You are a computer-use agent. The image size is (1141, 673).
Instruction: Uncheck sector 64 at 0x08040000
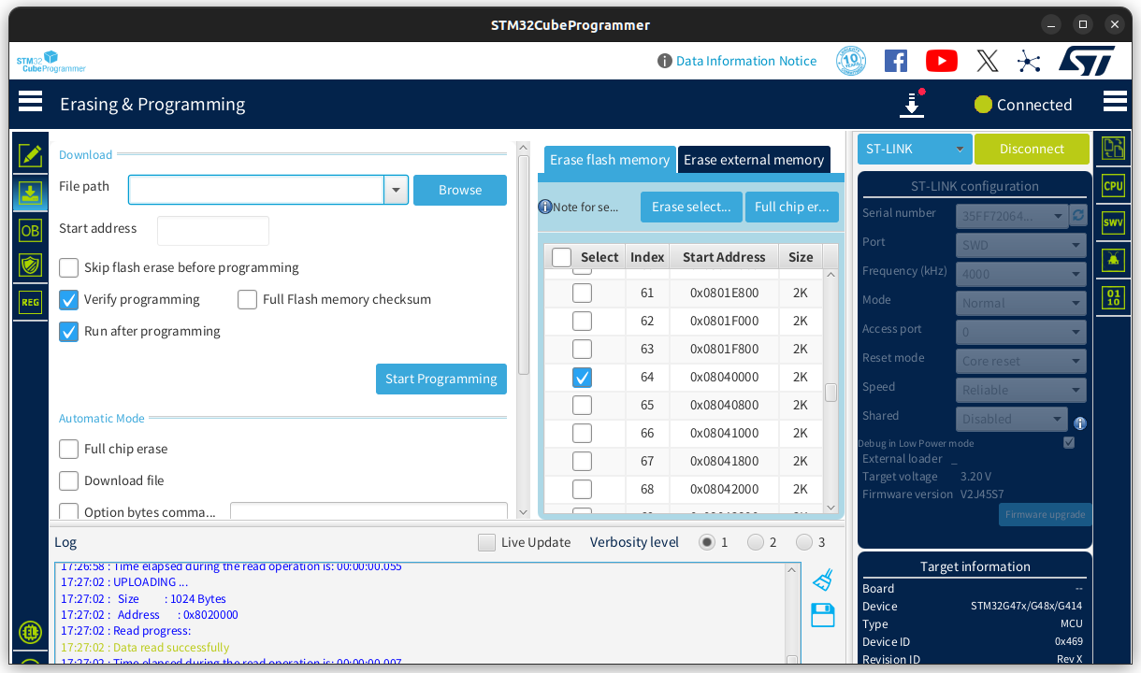click(582, 377)
